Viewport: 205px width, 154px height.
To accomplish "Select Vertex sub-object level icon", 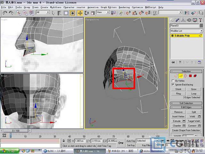I will (176, 76).
